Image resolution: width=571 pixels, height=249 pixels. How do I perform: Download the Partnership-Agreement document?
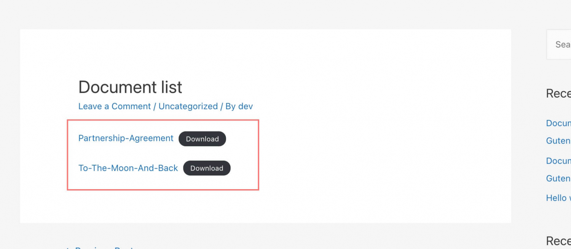click(x=202, y=139)
